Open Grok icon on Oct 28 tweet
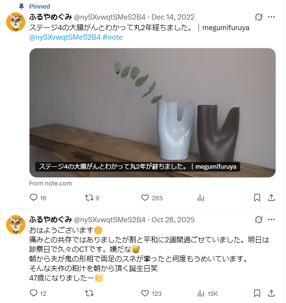 (x=259, y=219)
